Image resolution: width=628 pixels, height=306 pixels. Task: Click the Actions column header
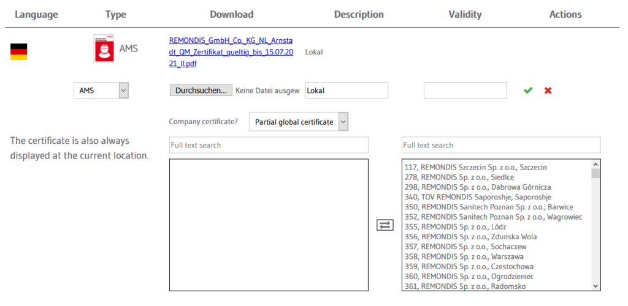point(565,15)
